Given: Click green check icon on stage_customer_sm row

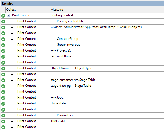Looking at the screenshot, I should 3,80.
